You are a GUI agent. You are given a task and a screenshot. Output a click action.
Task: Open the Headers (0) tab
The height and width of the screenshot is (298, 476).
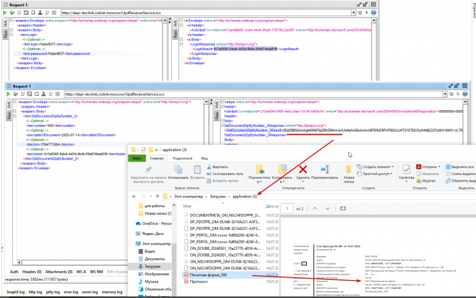click(32, 272)
